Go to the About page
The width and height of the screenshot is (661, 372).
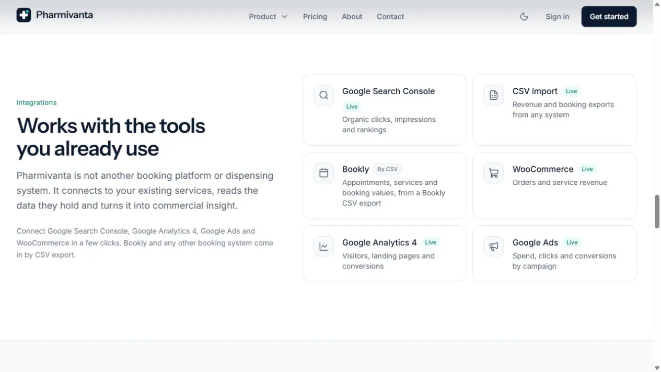coord(352,17)
